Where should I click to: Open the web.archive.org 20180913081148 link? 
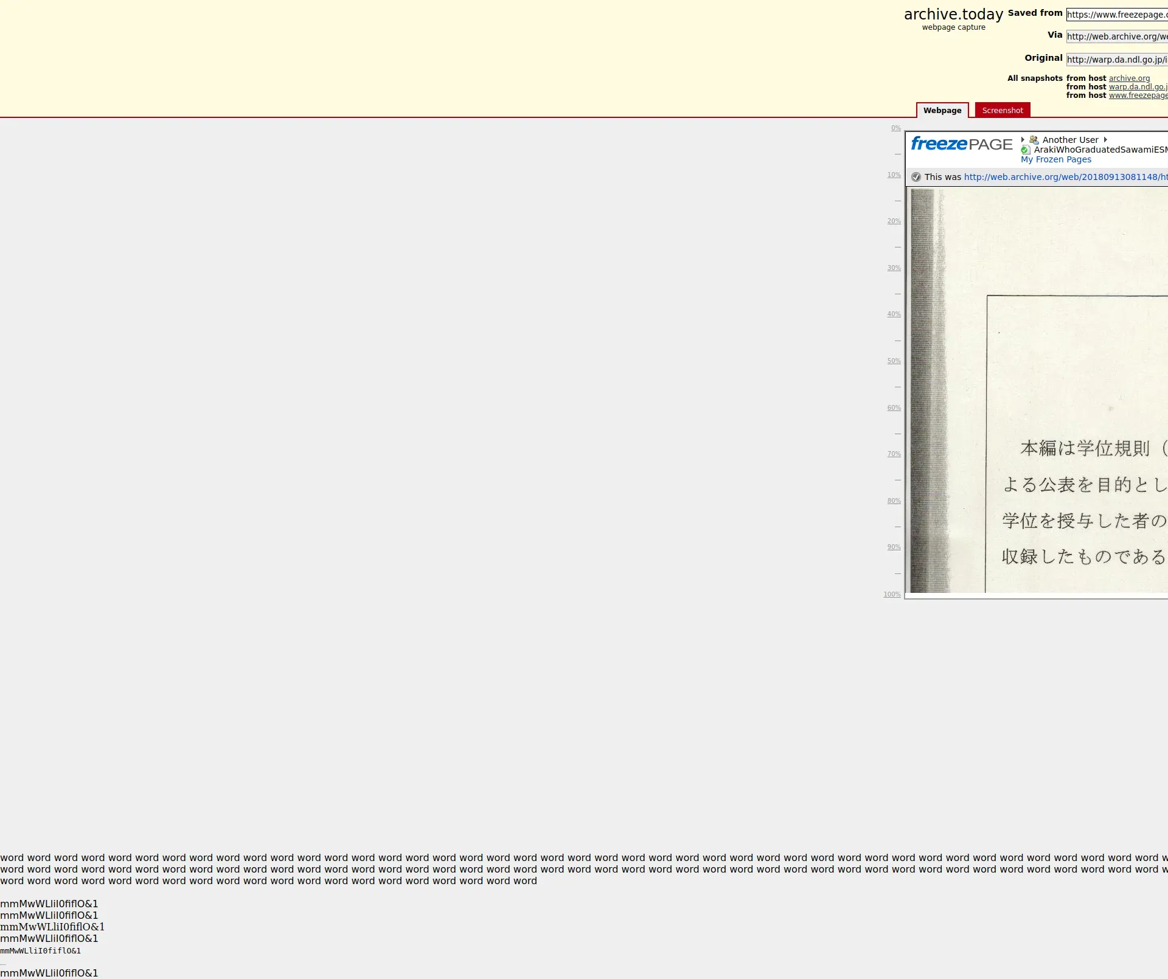[x=1065, y=177]
